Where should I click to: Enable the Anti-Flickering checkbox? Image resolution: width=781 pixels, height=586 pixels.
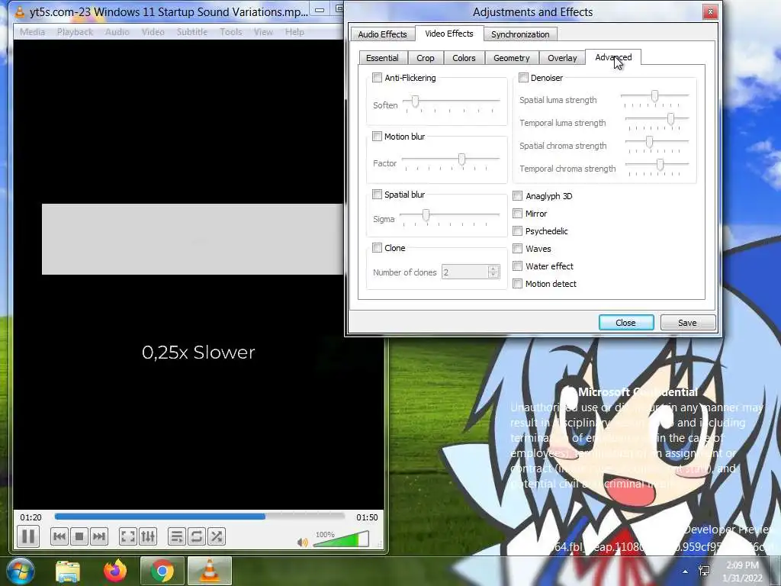click(x=377, y=78)
